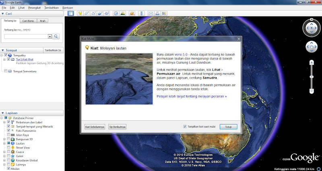
Task: Click the zoom out minus button
Action: tap(312, 91)
